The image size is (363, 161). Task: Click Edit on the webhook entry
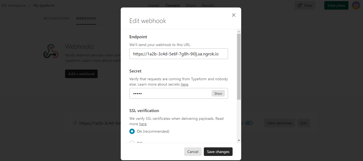pyautogui.click(x=304, y=123)
